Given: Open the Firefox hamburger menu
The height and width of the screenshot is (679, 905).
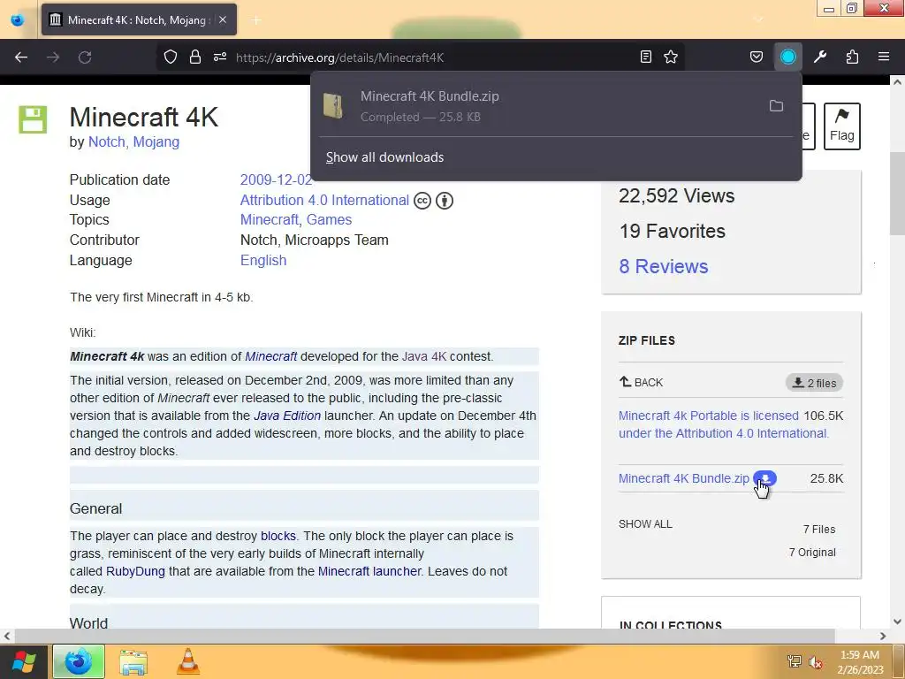Looking at the screenshot, I should tap(884, 57).
